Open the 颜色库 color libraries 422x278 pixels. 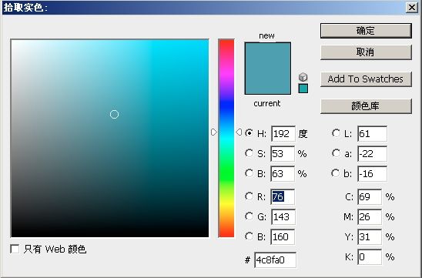point(366,106)
